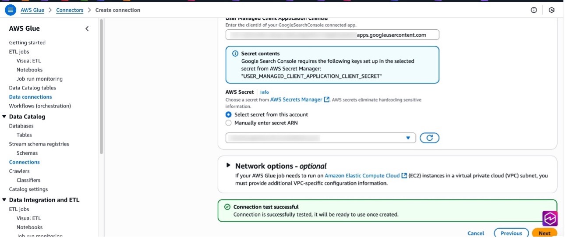Click the Next button
The height and width of the screenshot is (238, 566).
click(544, 233)
